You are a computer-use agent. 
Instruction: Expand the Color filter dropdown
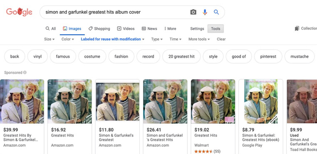pos(68,39)
